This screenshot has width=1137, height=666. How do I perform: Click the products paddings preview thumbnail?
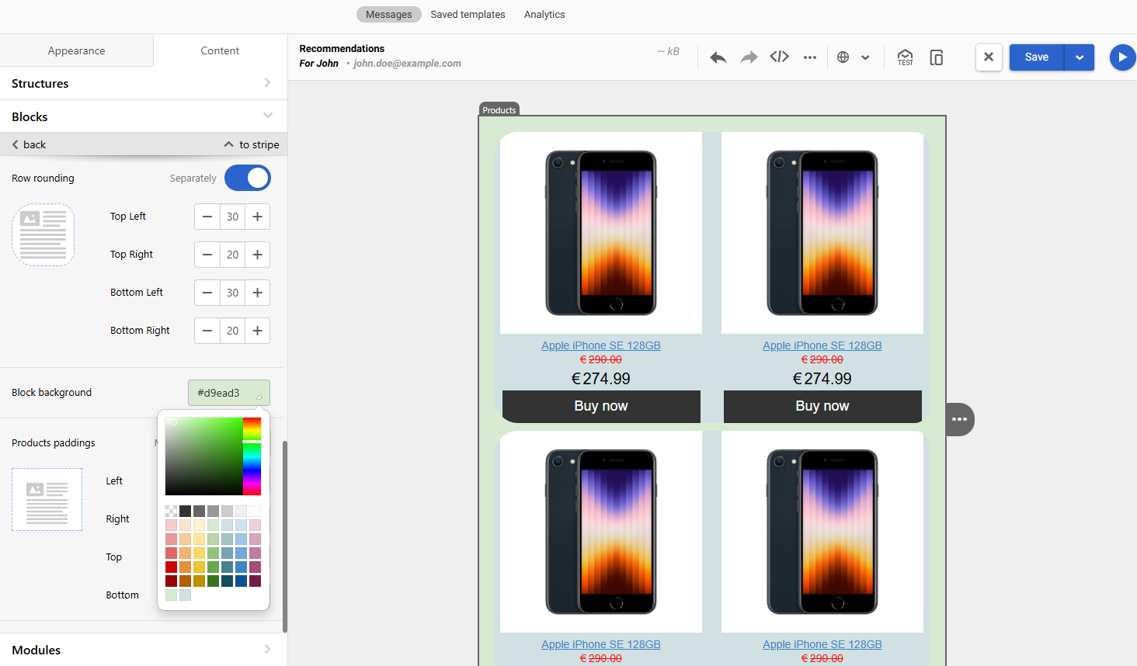coord(47,499)
